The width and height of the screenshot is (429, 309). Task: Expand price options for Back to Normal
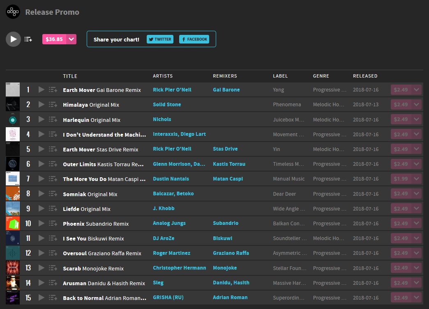coord(416,298)
